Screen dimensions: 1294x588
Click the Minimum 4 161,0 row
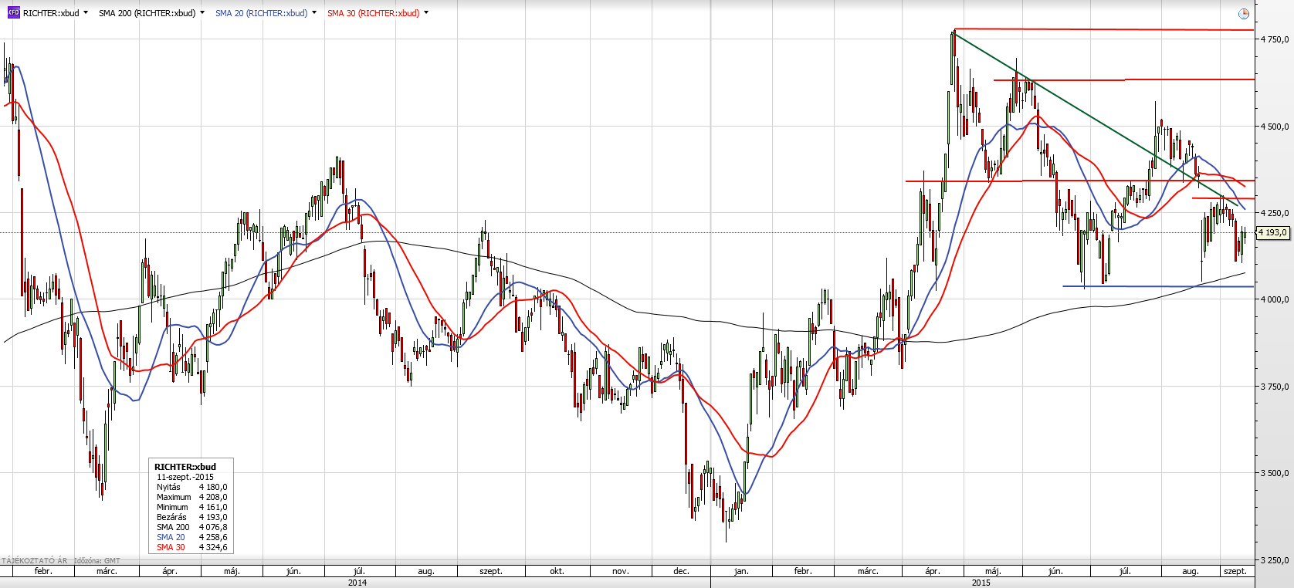pos(191,507)
